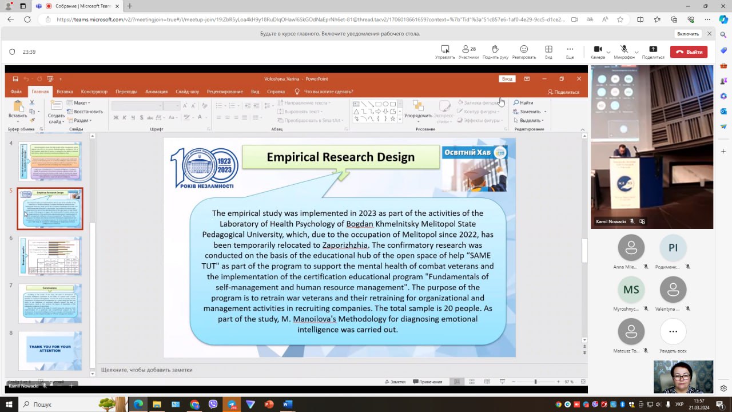Toggle the camera on in Teams
Screen dimensions: 732x412
(598, 50)
